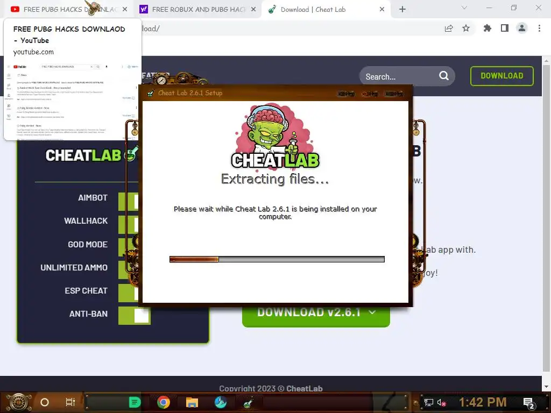Screen dimensions: 551x413
Task: Open the Chrome profile avatar
Action: [522, 29]
